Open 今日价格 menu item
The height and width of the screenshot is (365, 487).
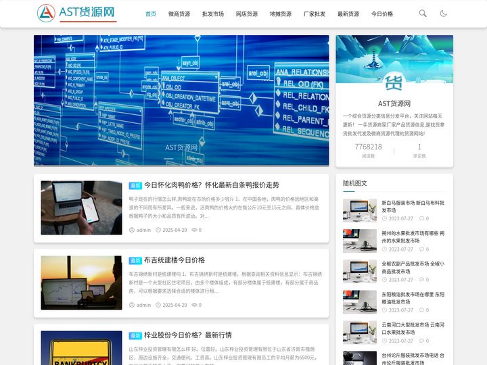pos(382,14)
